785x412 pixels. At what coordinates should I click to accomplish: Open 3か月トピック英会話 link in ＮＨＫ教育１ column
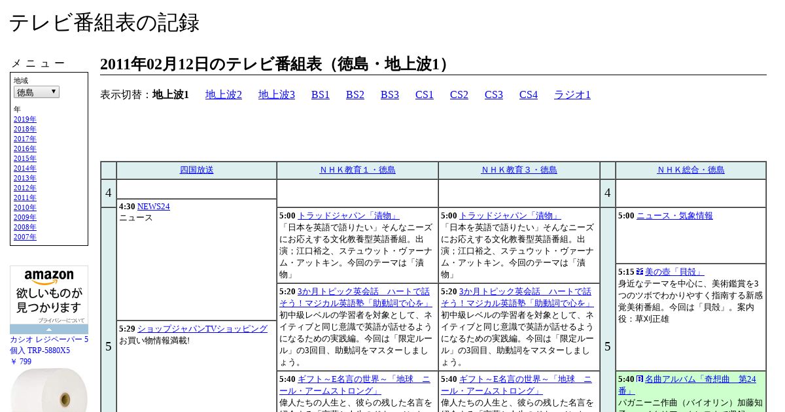click(x=356, y=298)
